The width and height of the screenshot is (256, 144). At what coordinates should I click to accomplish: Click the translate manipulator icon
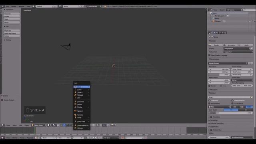(64, 125)
